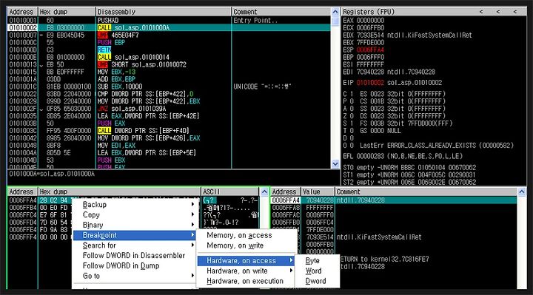Click the Address column header in dump pane
This screenshot has width=533, height=295.
tap(22, 191)
